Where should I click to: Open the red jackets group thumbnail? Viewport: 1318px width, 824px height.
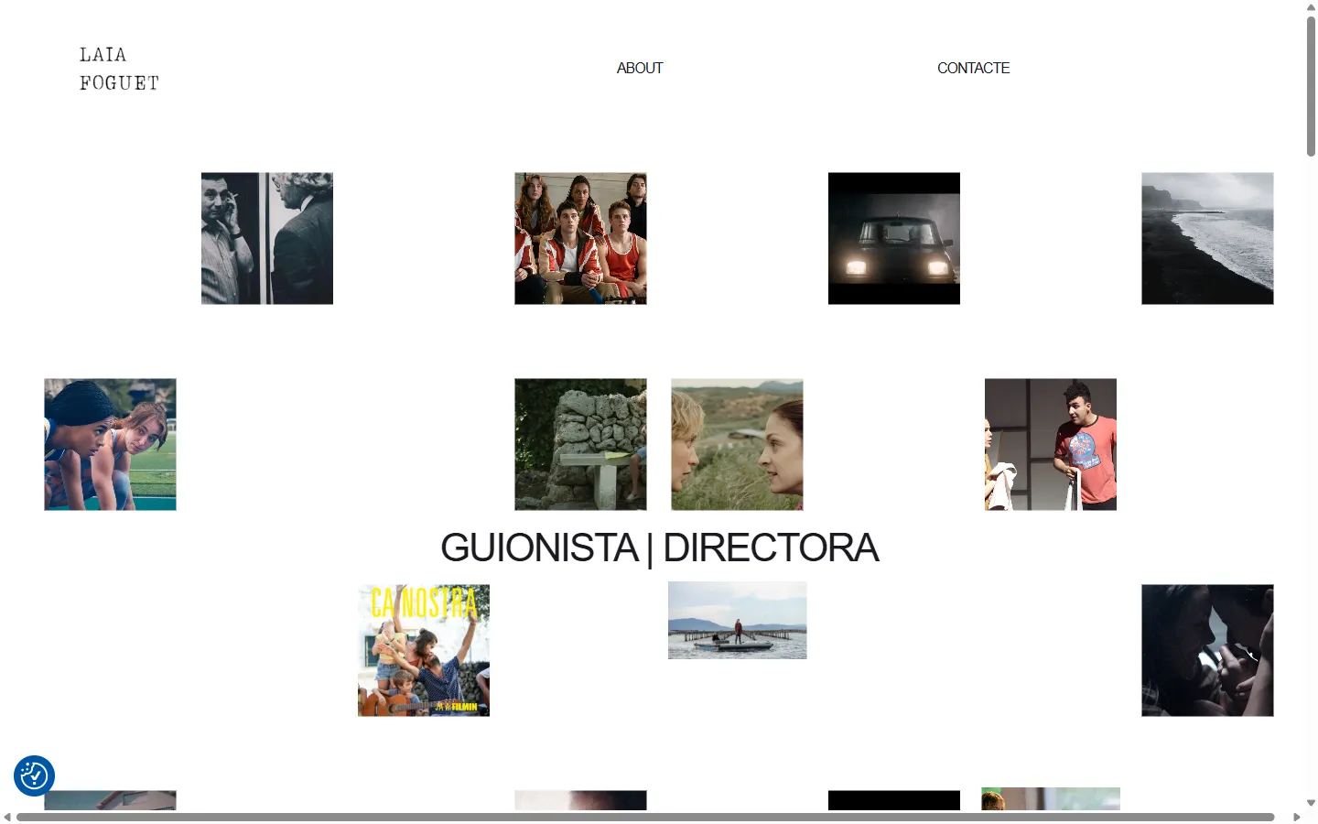coord(580,238)
